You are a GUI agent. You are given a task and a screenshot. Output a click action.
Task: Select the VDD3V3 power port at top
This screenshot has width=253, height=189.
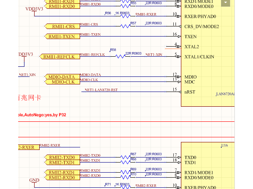[34, 8]
